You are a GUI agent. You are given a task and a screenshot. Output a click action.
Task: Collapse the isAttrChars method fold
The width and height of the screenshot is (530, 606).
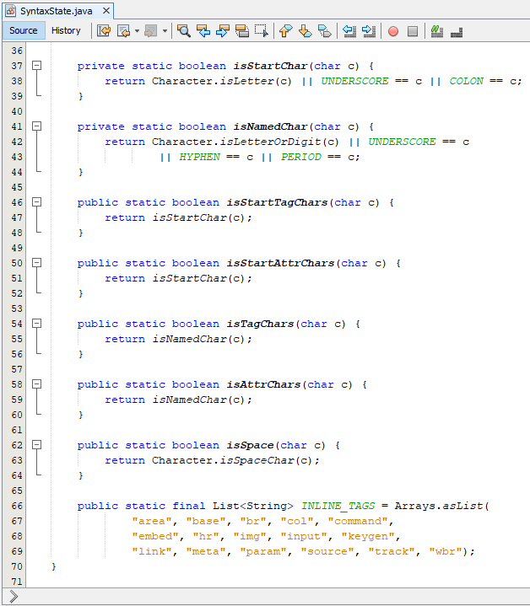coord(36,383)
